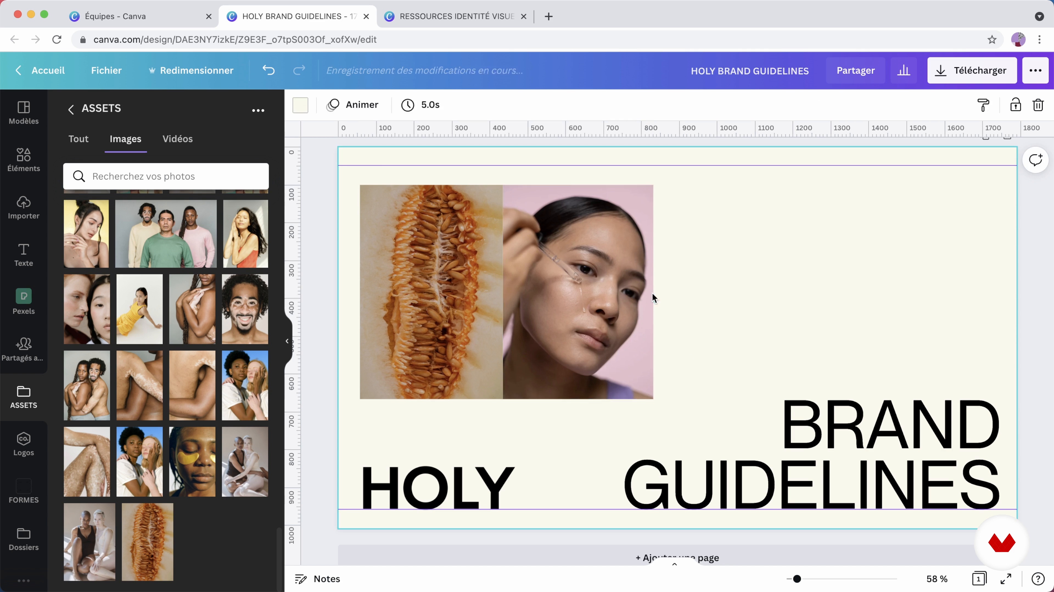This screenshot has width=1054, height=592.
Task: Click the Partager button
Action: pos(856,71)
